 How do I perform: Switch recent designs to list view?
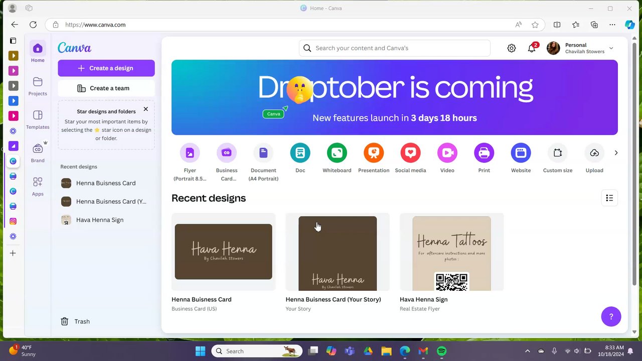click(x=609, y=198)
